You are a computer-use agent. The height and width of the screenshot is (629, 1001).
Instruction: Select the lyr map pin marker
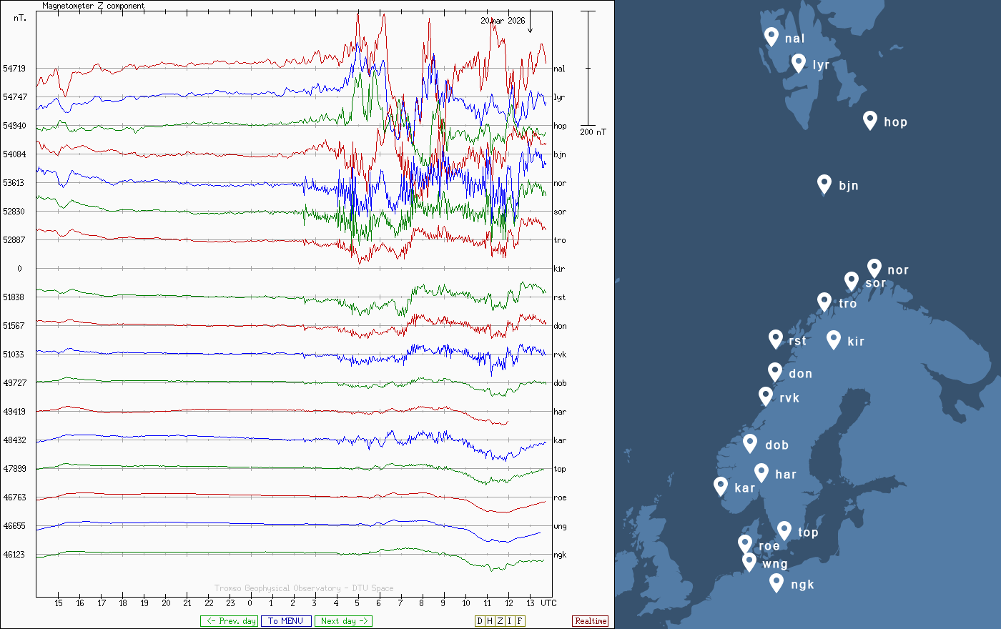coord(799,63)
